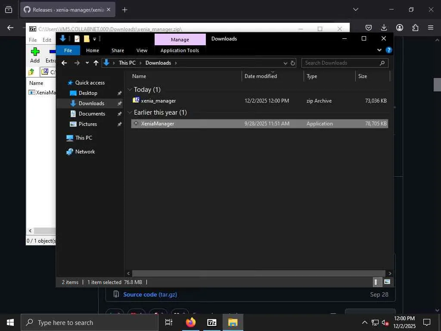Click New Folder icon in Explorer title bar
The height and width of the screenshot is (331, 441).
pos(87,39)
